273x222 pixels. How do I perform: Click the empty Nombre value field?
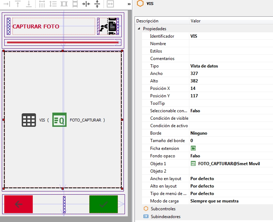pyautogui.click(x=231, y=44)
